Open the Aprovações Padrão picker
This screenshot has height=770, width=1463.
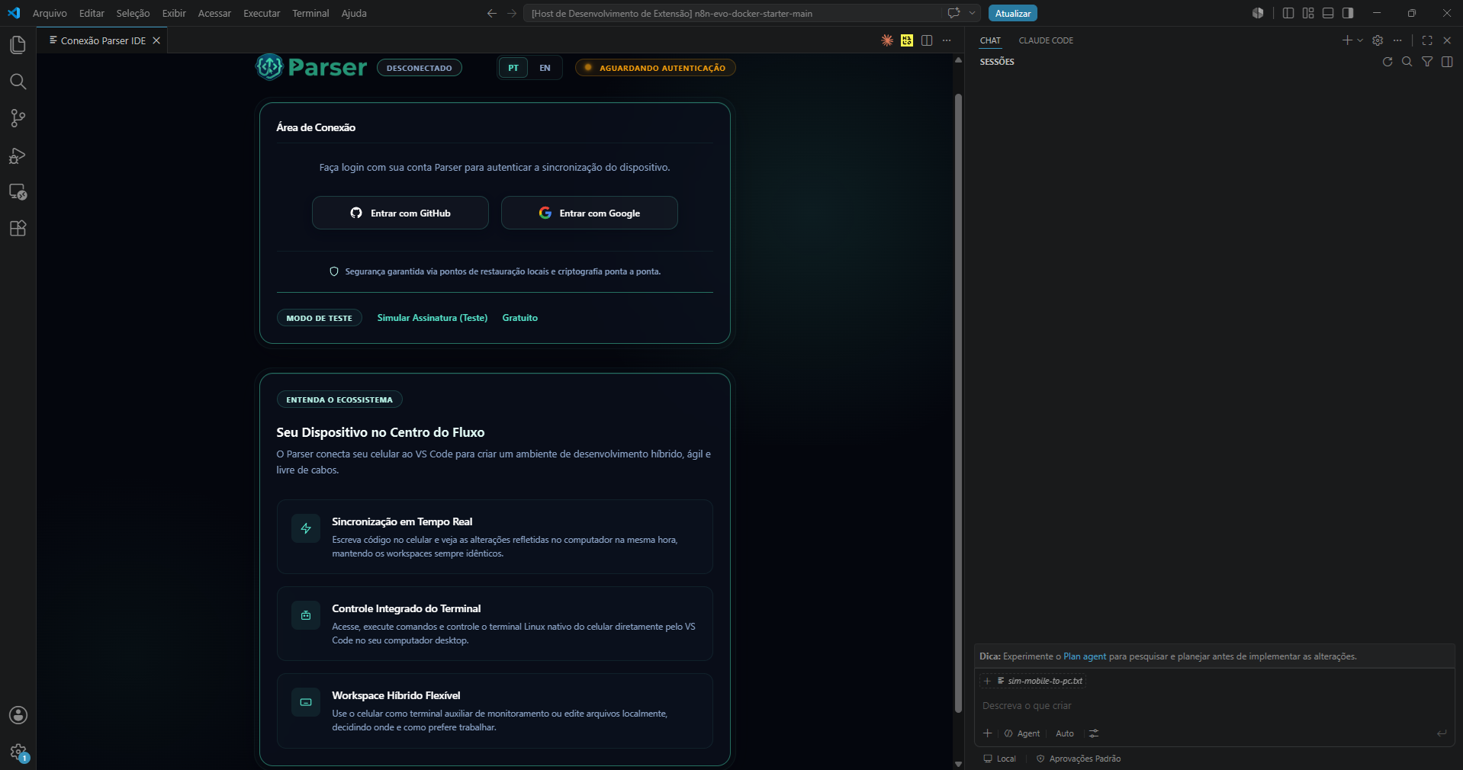point(1079,759)
